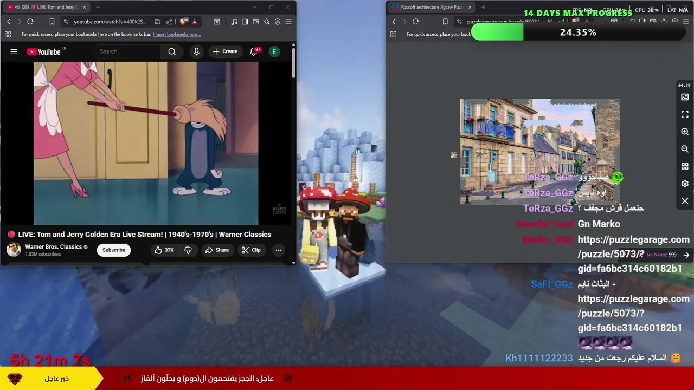This screenshot has width=694, height=390.
Task: Dislike the Tom and Jerry video
Action: pyautogui.click(x=188, y=250)
